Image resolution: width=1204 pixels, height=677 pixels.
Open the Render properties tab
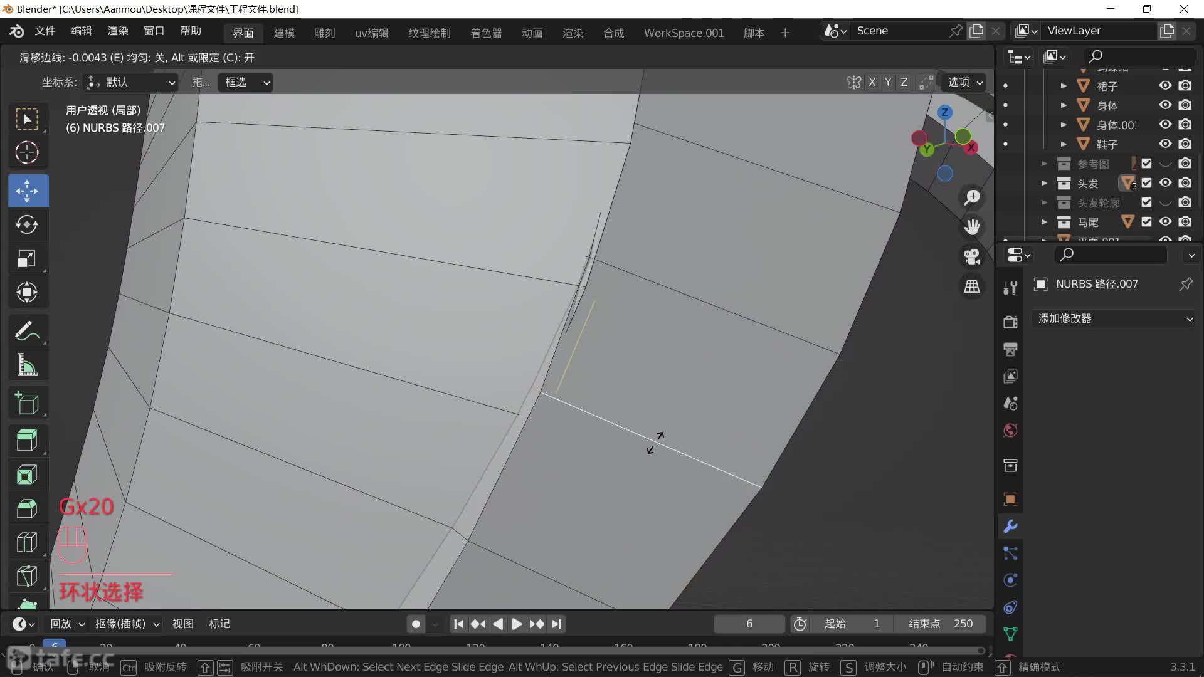[1010, 322]
